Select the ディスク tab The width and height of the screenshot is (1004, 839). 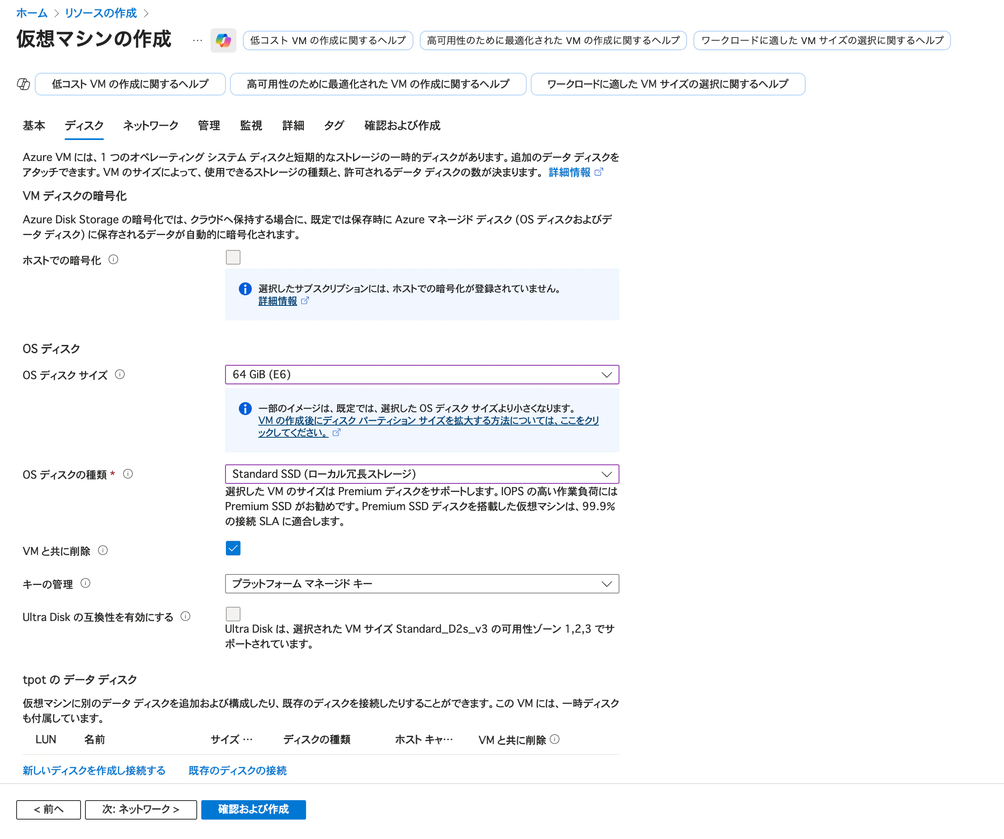84,126
